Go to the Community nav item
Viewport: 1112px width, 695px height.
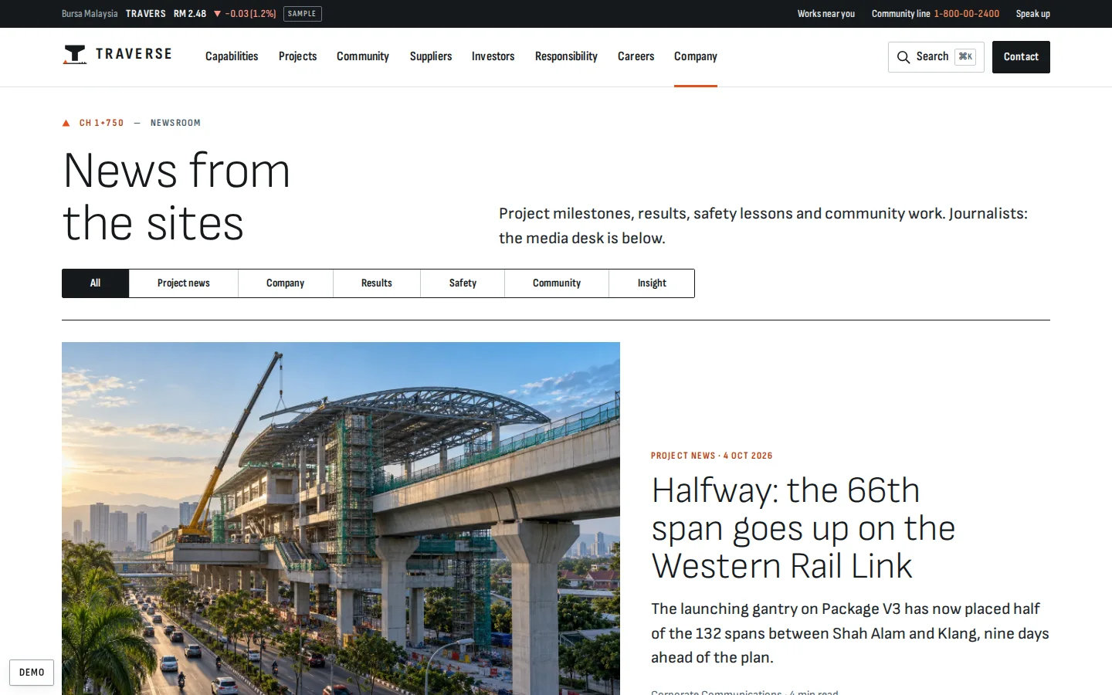pos(363,56)
